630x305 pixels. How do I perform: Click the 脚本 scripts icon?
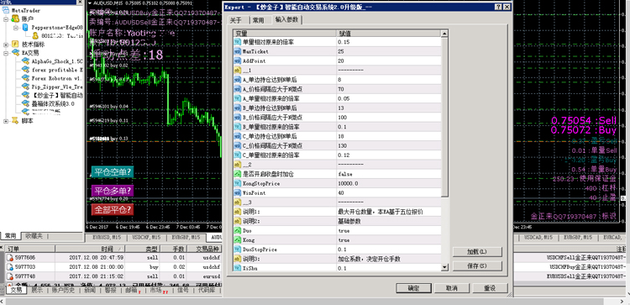[15, 120]
